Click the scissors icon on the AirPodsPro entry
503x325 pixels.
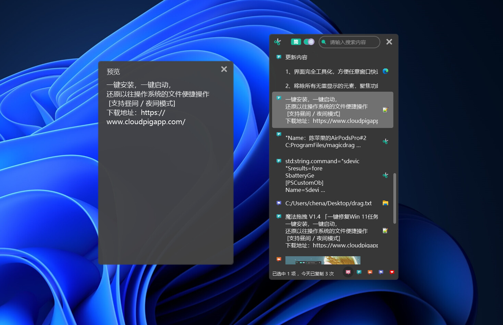pos(385,141)
